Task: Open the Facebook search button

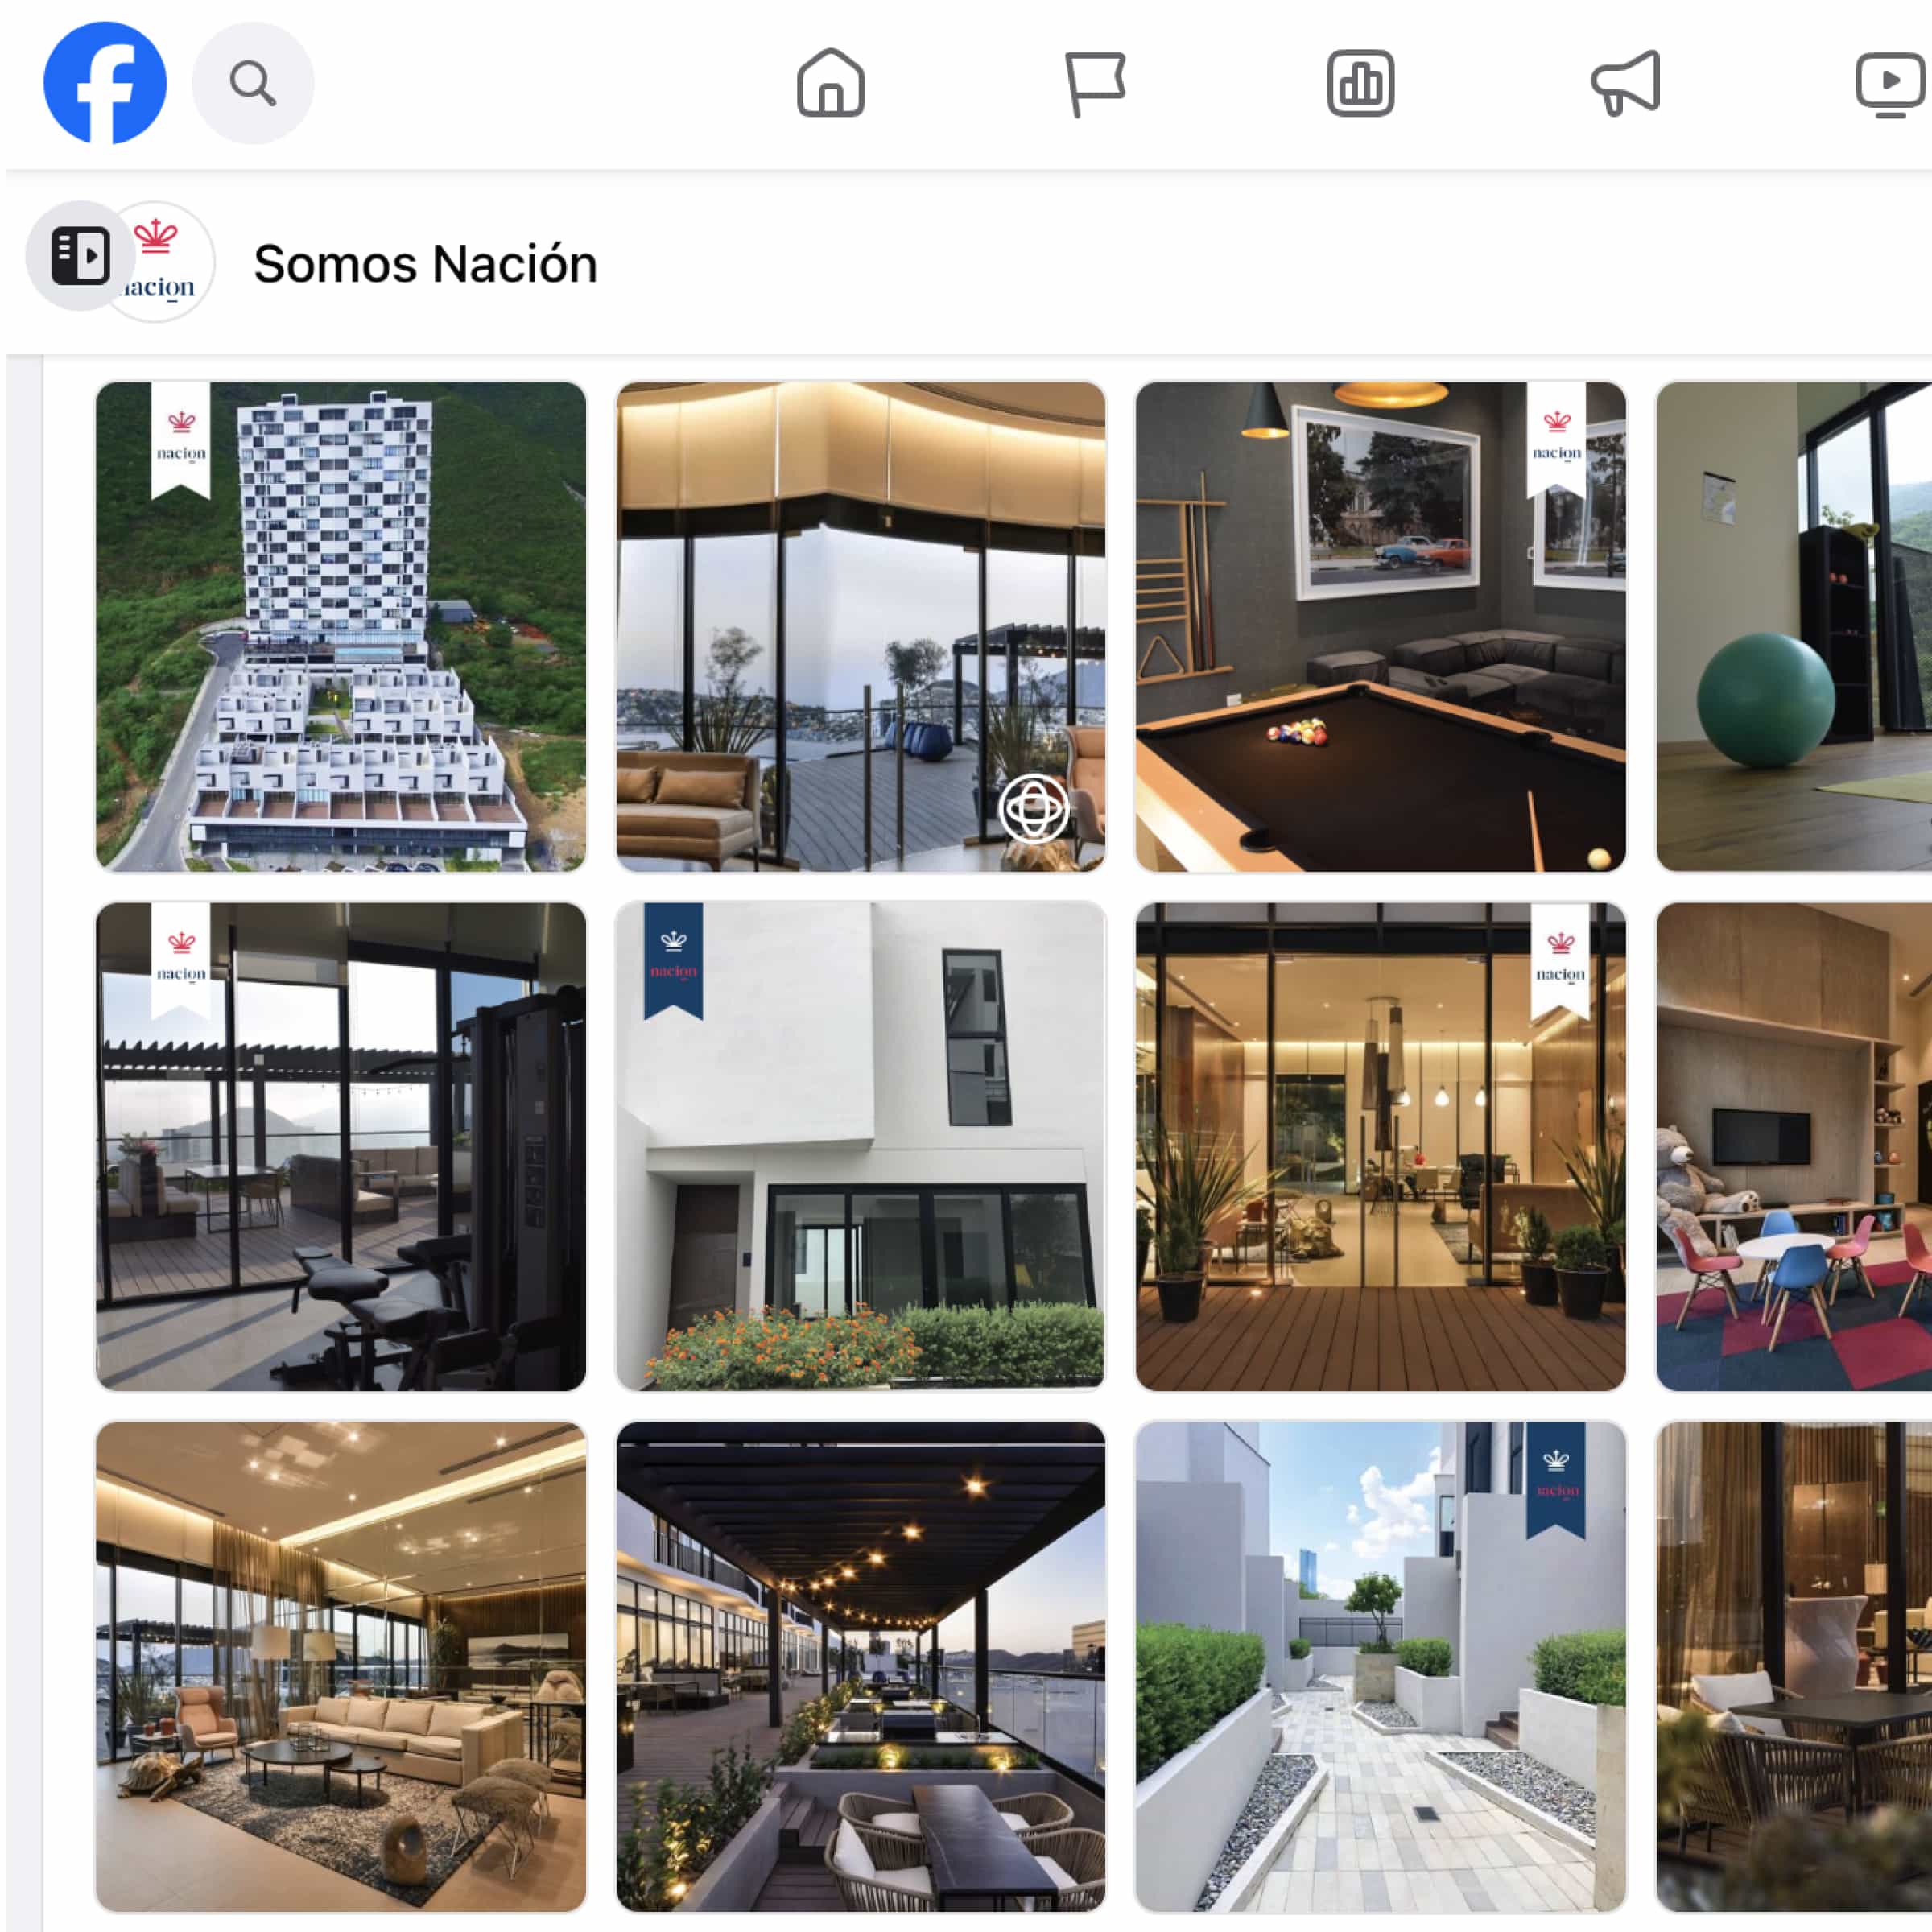Action: click(x=253, y=83)
